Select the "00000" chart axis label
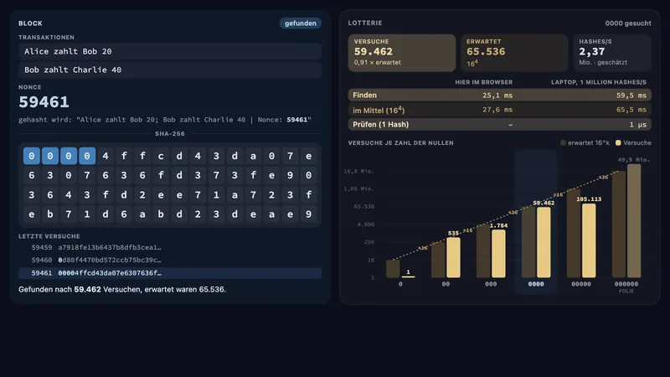 point(581,284)
